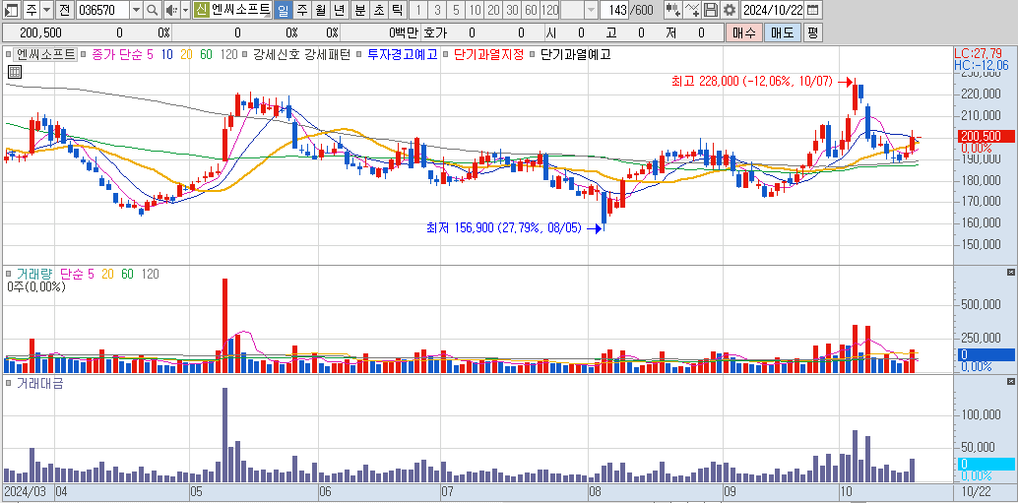Select the 초 second chart period
The width and height of the screenshot is (1018, 503).
[x=379, y=10]
